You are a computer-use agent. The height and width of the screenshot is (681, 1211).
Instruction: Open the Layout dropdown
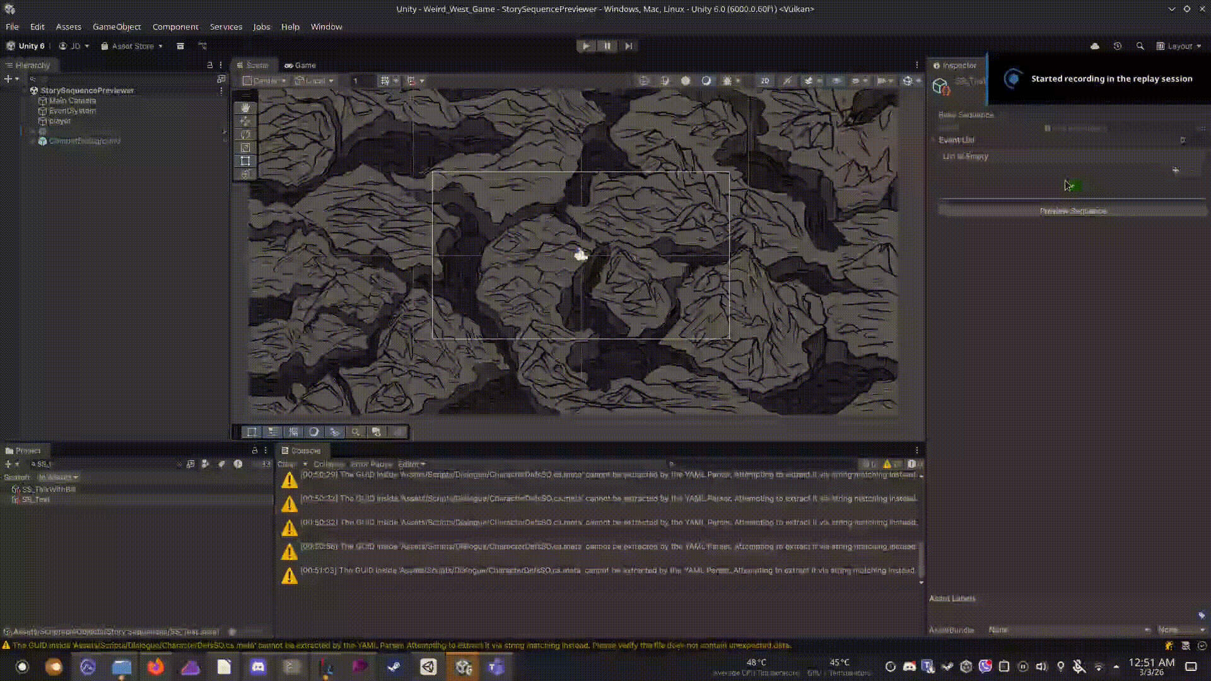click(x=1179, y=46)
